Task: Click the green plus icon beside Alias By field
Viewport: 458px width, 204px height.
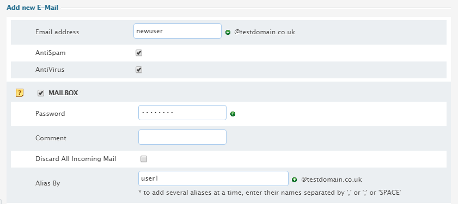Action: click(295, 180)
